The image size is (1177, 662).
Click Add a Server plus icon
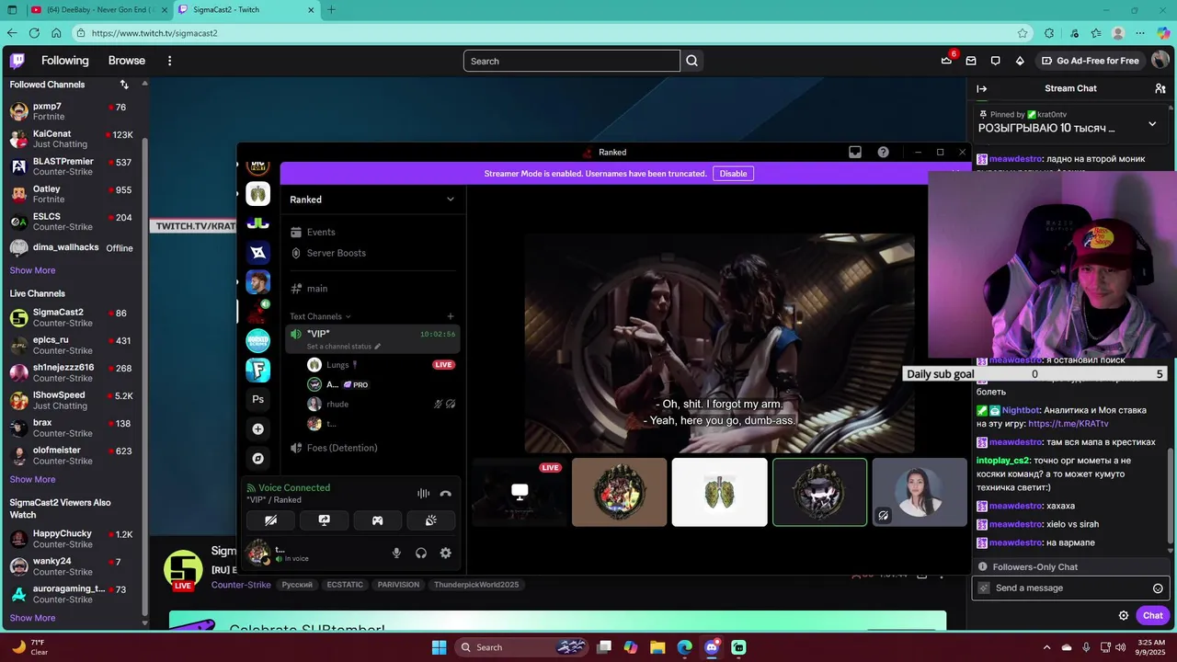(x=257, y=429)
